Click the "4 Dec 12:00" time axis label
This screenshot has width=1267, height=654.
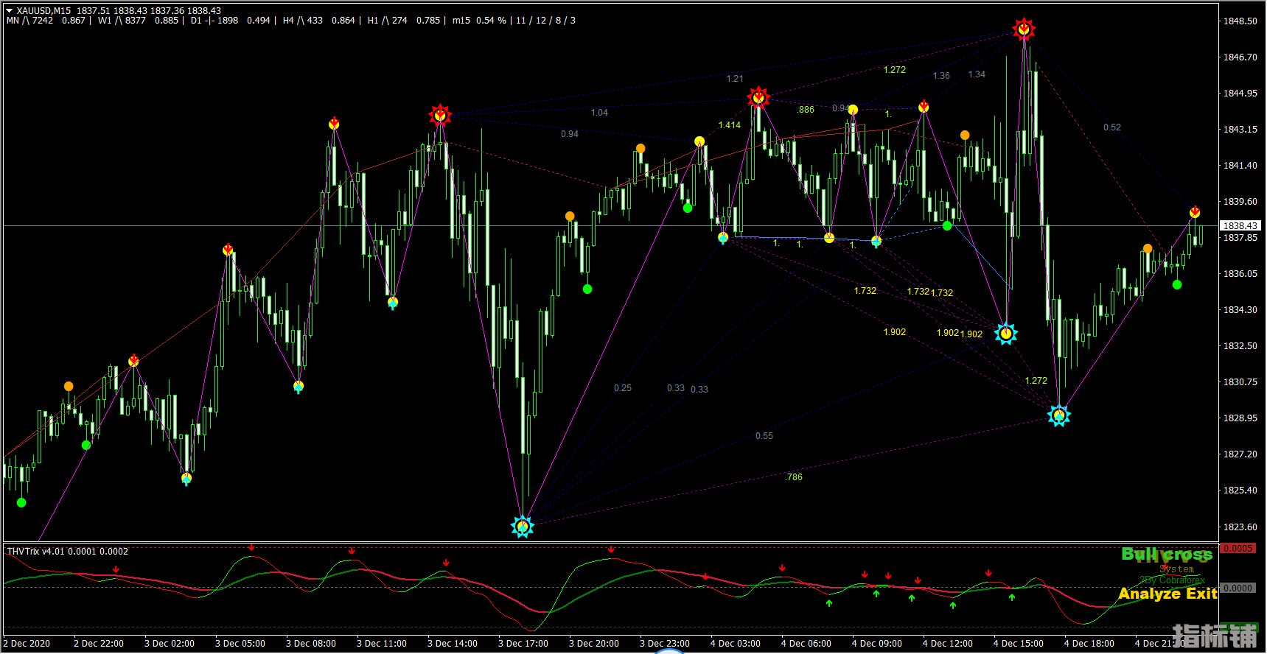click(947, 644)
